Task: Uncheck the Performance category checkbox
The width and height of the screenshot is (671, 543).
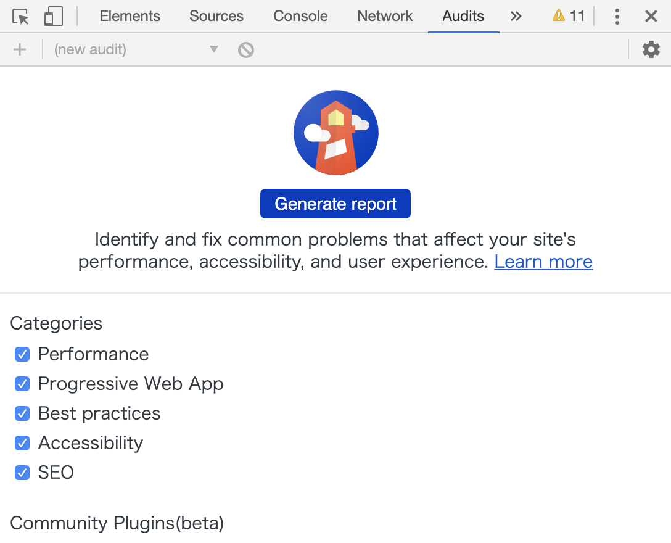Action: tap(22, 354)
